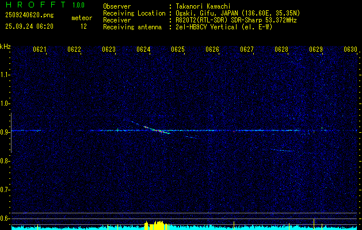
Task: Click the R820T2(RTL-SDR) SDR-Sharp 53.372MHz text
Action: (236, 20)
